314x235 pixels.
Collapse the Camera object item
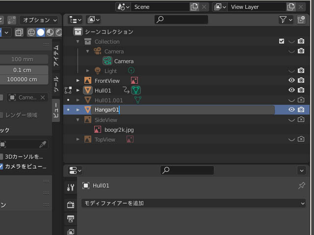(87, 51)
